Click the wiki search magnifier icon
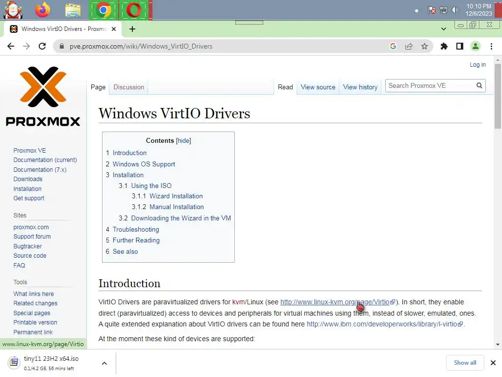The image size is (502, 377). (x=479, y=85)
